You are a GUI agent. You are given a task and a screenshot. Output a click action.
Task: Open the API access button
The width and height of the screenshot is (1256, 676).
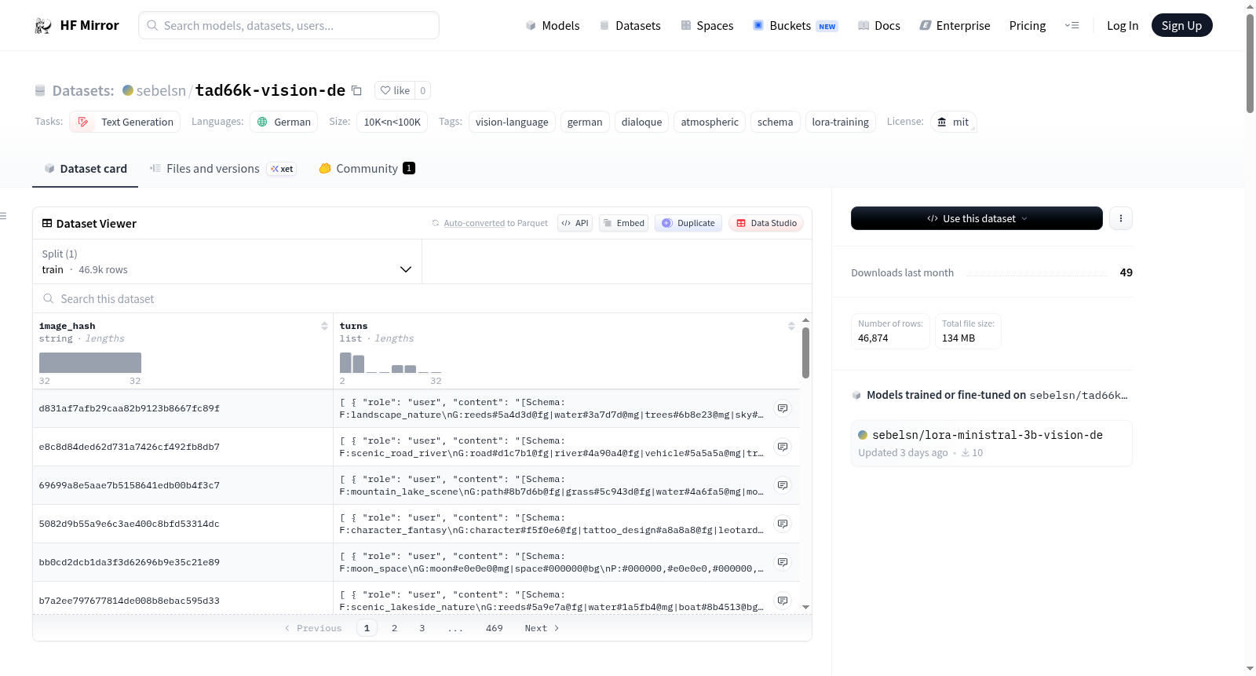click(x=575, y=223)
